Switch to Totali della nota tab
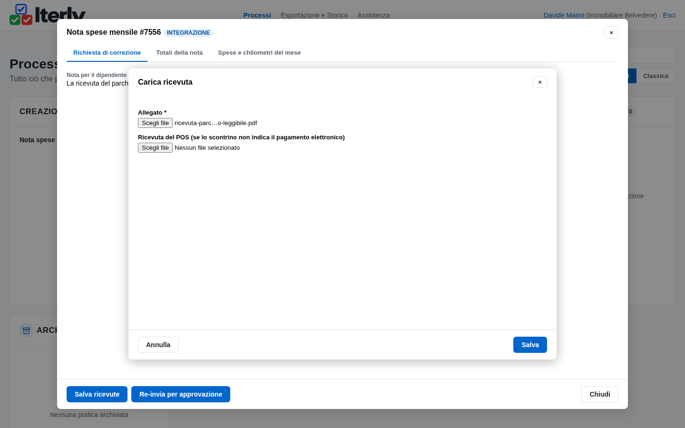Viewport: 685px width, 428px height. [179, 53]
